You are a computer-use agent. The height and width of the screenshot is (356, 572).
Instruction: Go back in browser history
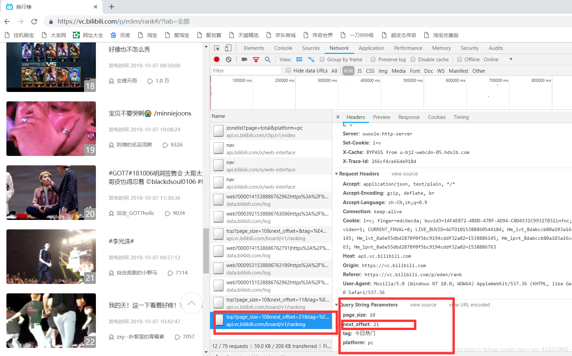point(7,22)
